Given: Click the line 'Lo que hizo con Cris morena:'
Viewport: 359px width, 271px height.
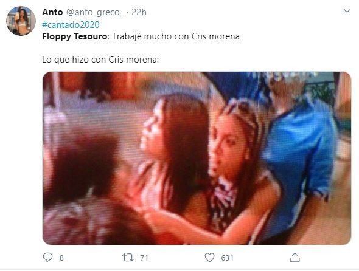Looking at the screenshot, I should [x=100, y=60].
